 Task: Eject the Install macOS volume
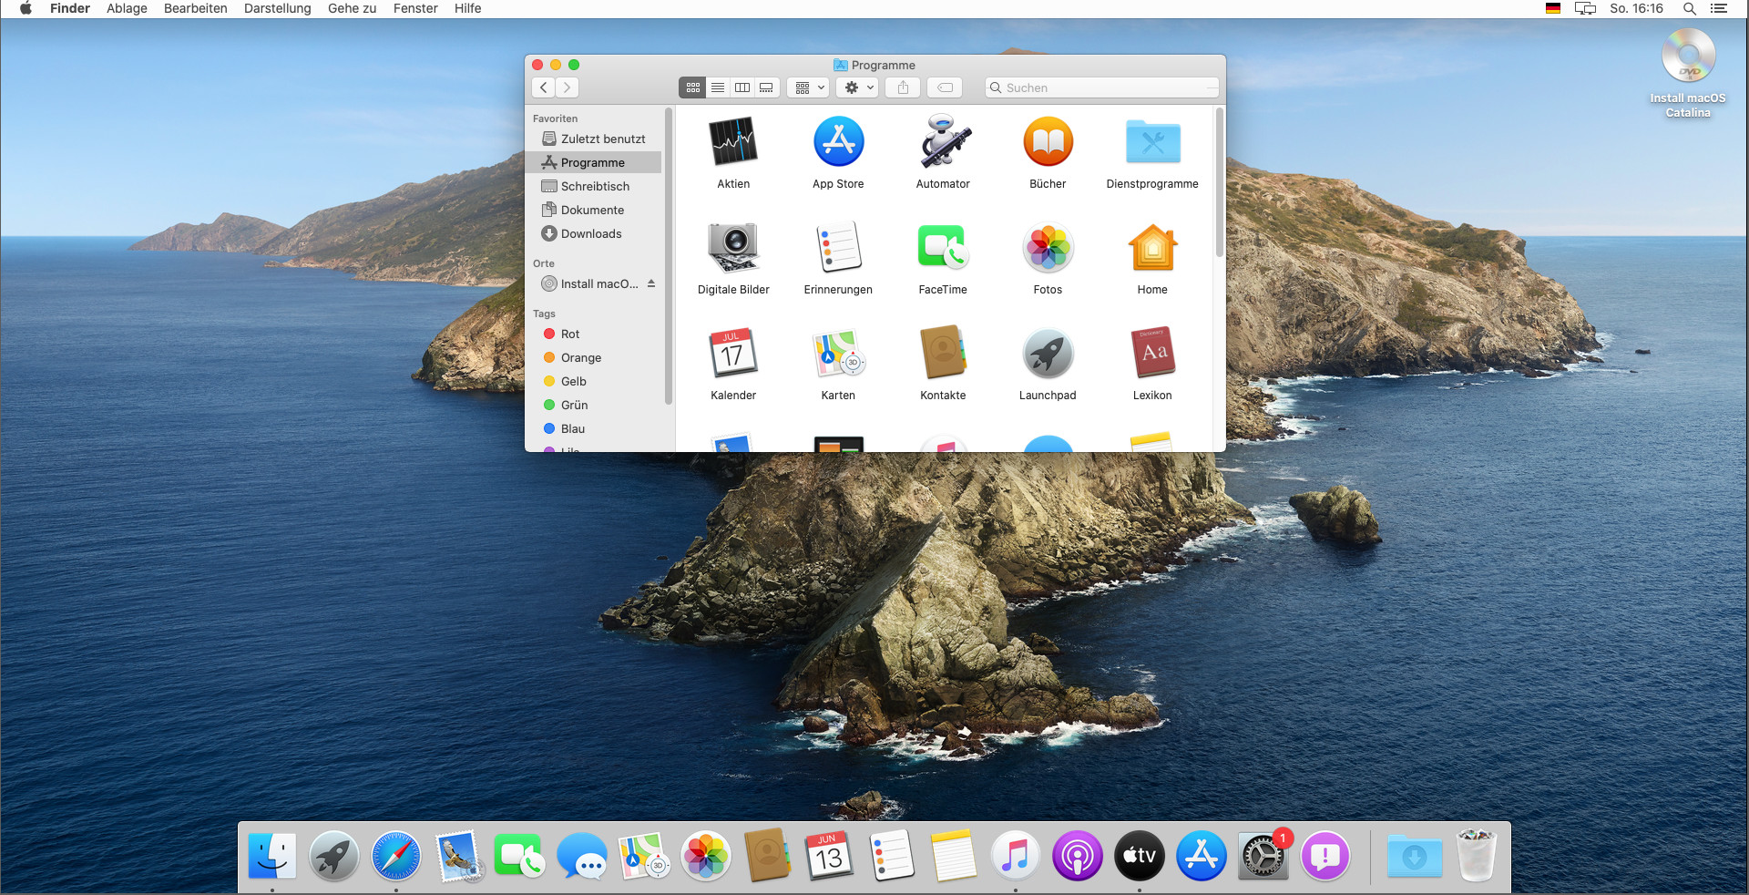[651, 283]
